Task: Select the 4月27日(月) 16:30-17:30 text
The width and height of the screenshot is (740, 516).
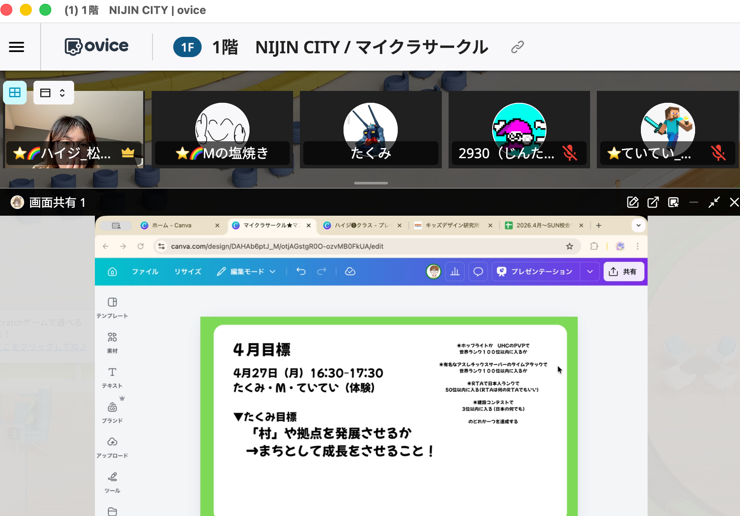Action: (308, 373)
